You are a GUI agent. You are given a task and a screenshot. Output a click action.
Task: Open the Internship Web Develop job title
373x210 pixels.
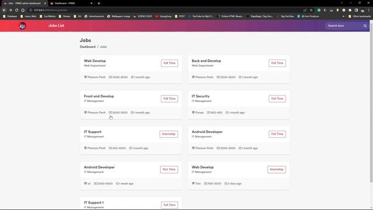(203, 167)
